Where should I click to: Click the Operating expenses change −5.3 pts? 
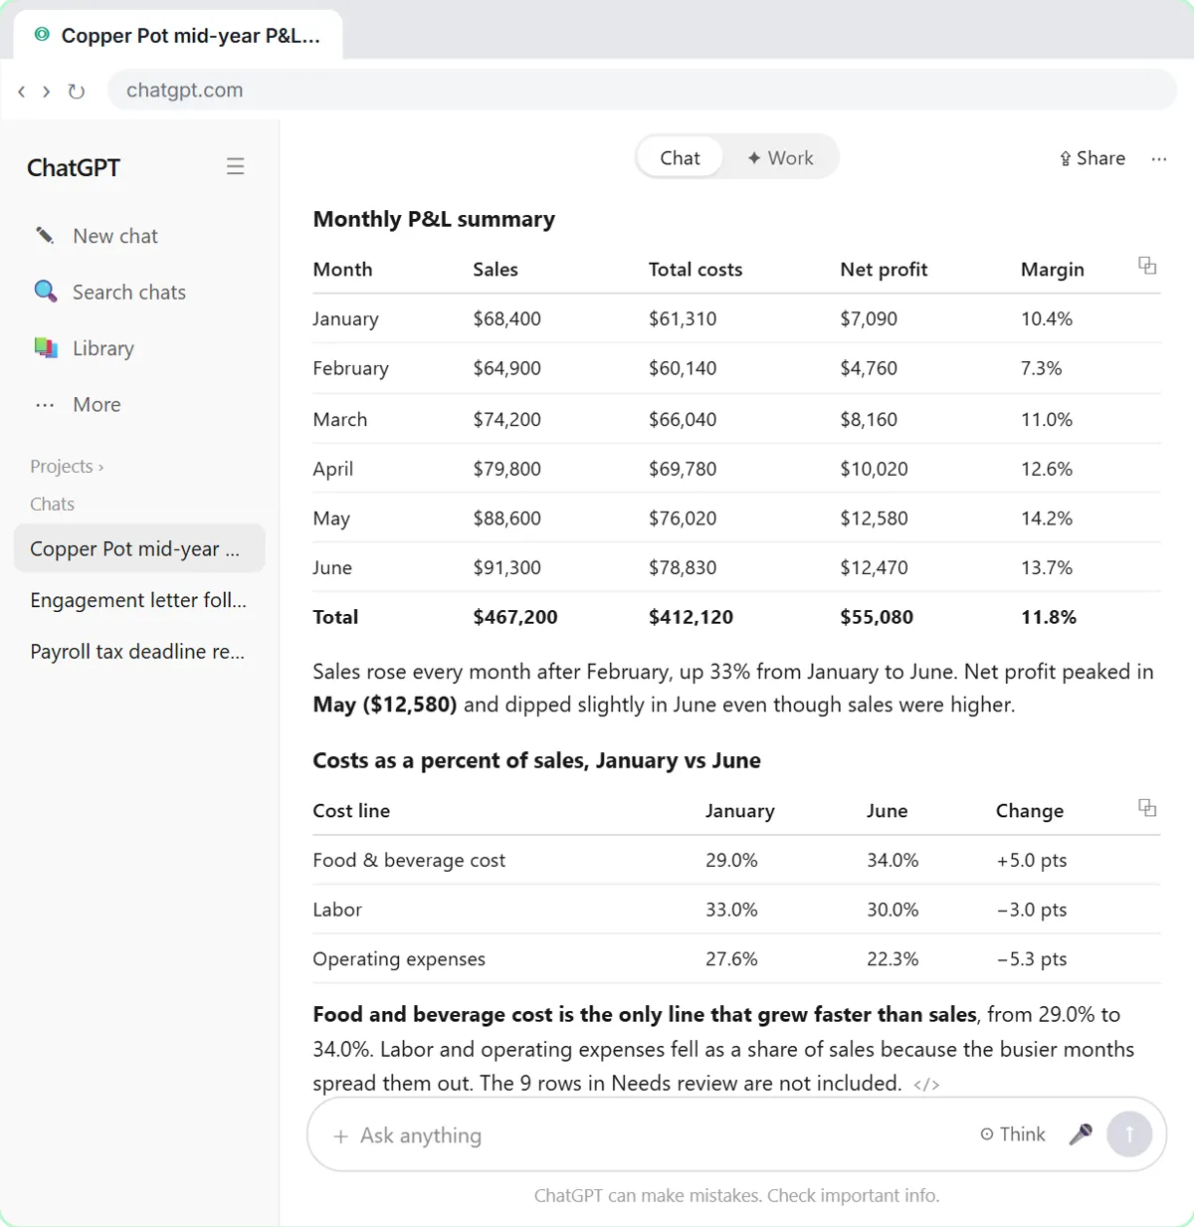click(x=1032, y=959)
